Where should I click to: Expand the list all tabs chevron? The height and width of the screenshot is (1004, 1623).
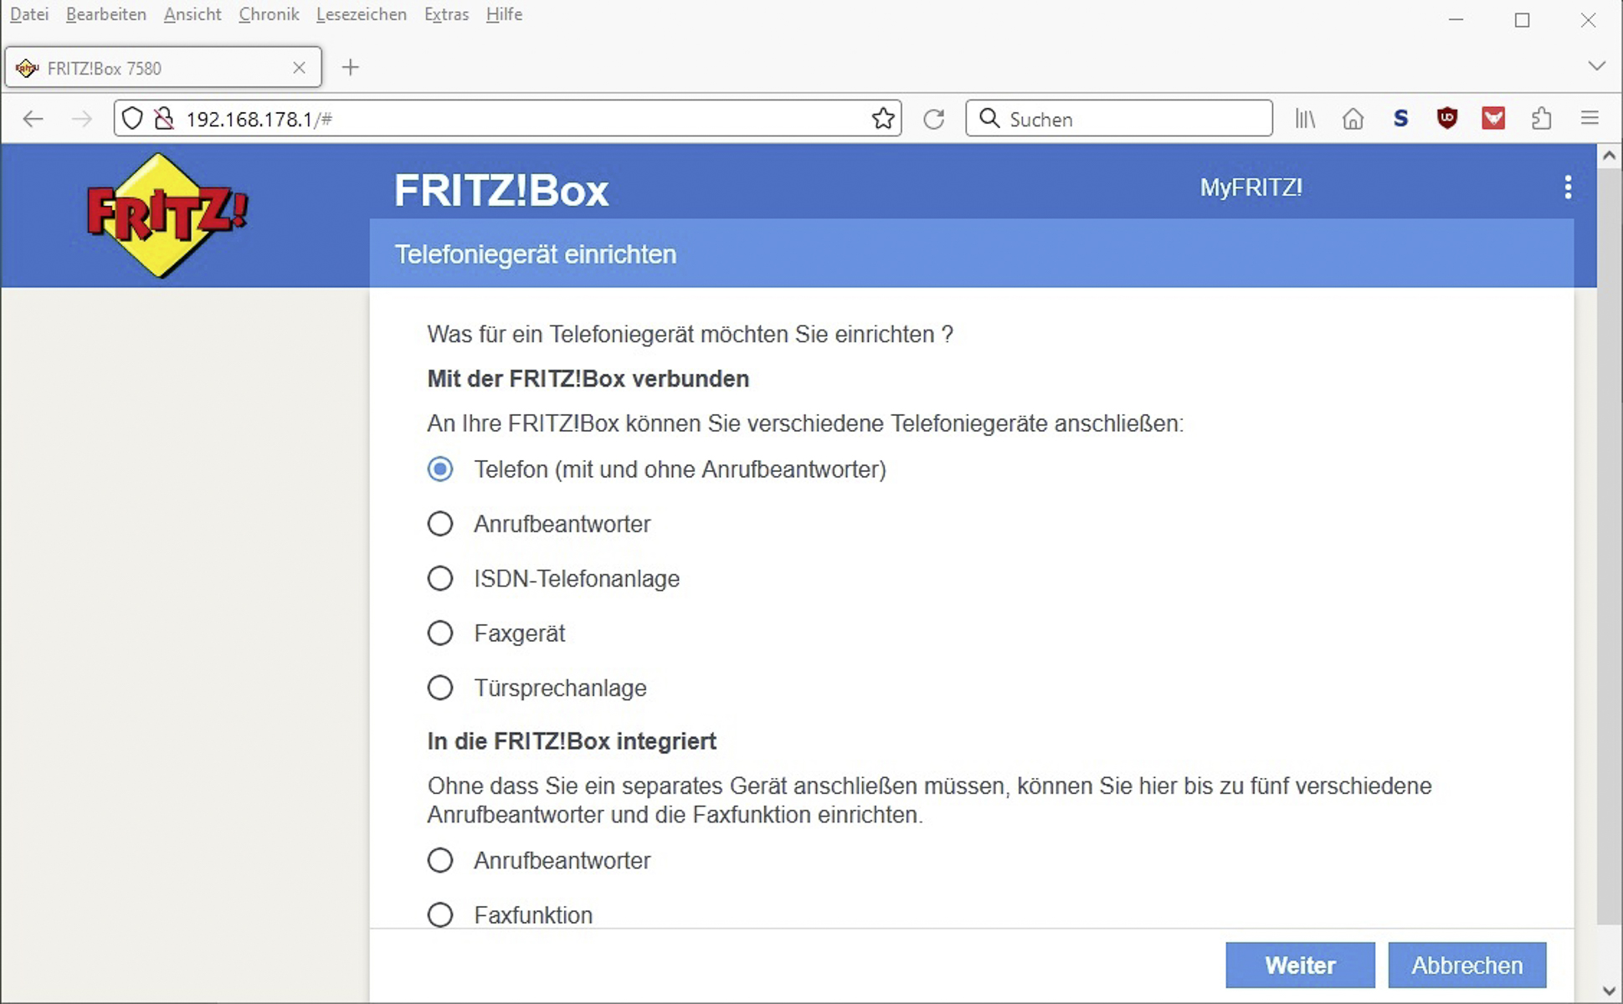point(1596,66)
